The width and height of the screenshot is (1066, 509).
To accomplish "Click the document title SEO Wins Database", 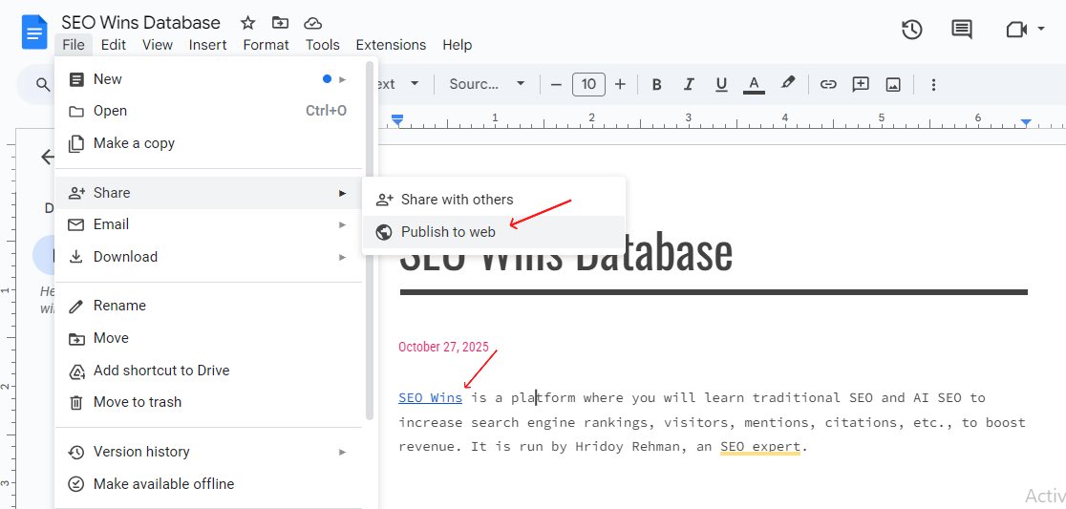I will (140, 22).
